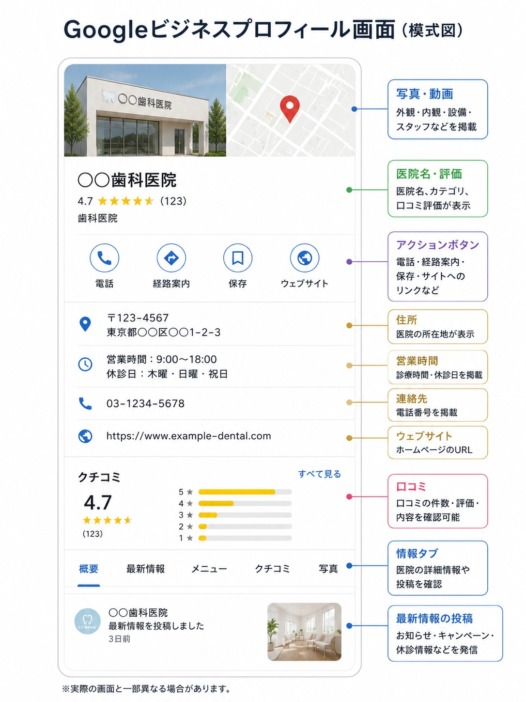
Task: Click the クチコミ section heading
Action: tap(99, 477)
